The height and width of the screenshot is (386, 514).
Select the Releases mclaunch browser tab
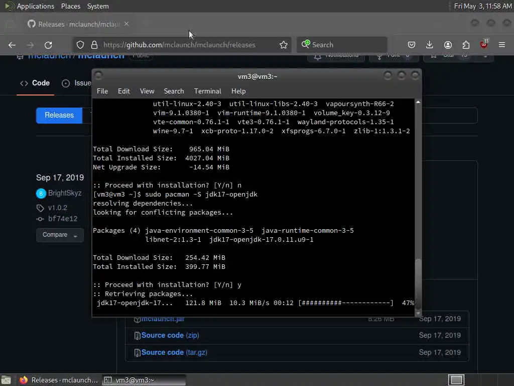tap(79, 24)
